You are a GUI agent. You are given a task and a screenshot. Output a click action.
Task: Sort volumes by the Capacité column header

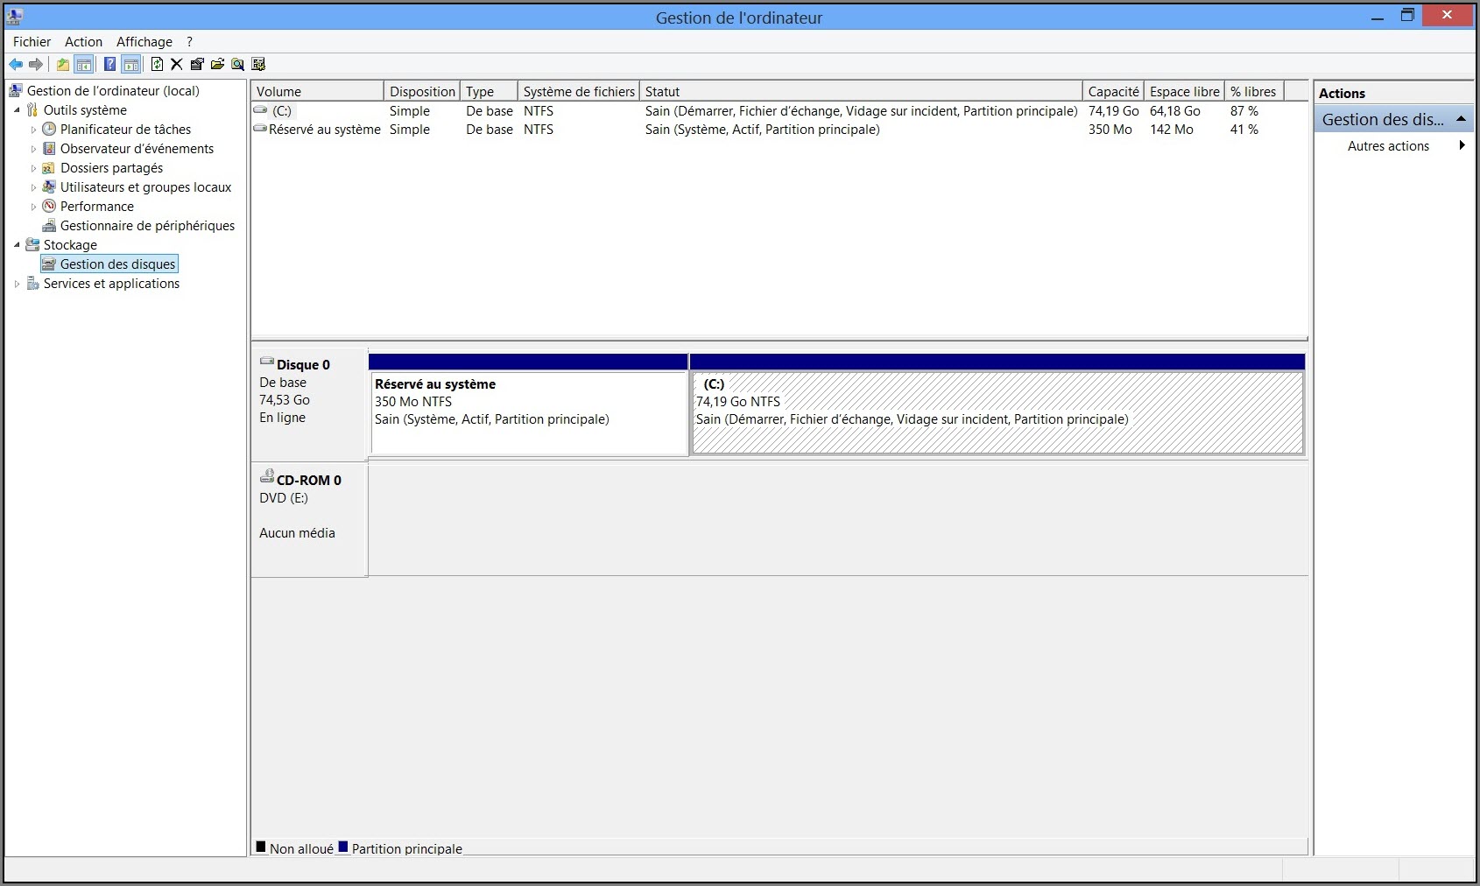(x=1112, y=92)
